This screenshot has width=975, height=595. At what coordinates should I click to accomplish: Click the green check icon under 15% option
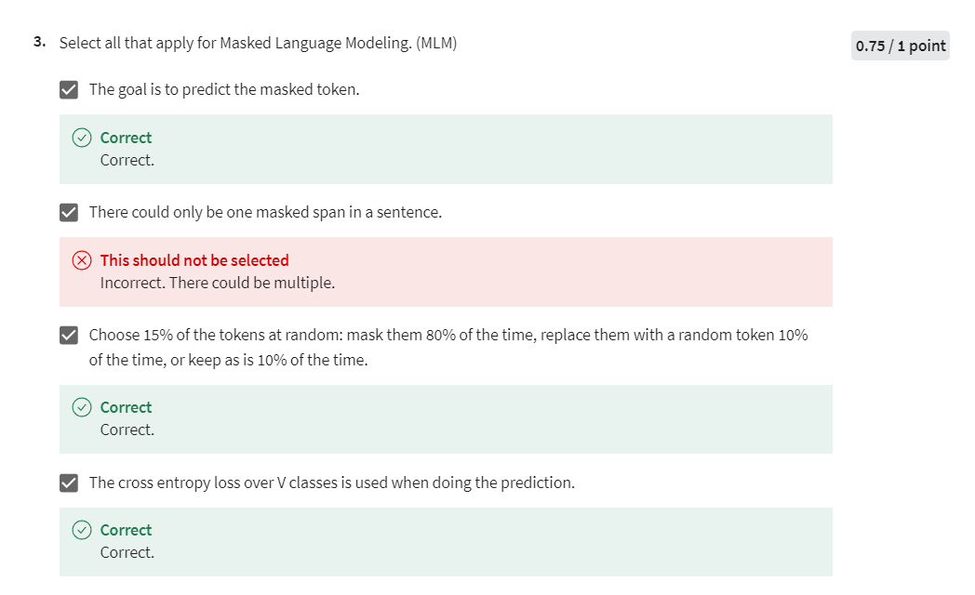click(82, 407)
